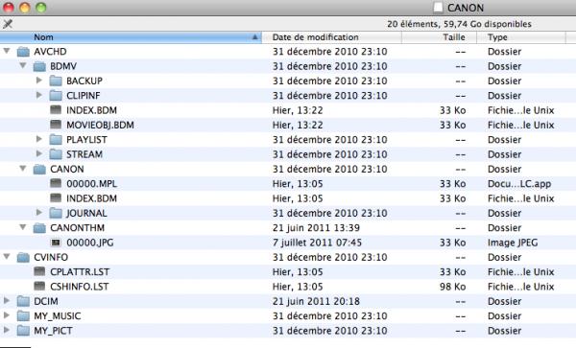Select the CPLATTR.LST file icon
The image size is (576, 348).
point(39,271)
